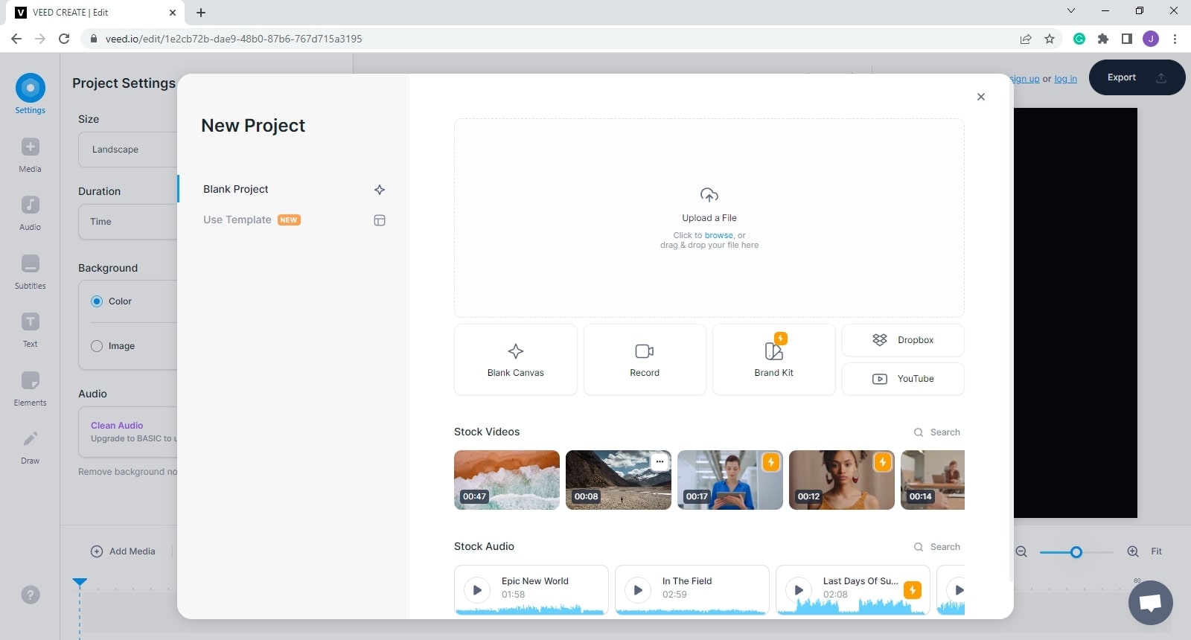Click Fit timeline button

click(1156, 551)
